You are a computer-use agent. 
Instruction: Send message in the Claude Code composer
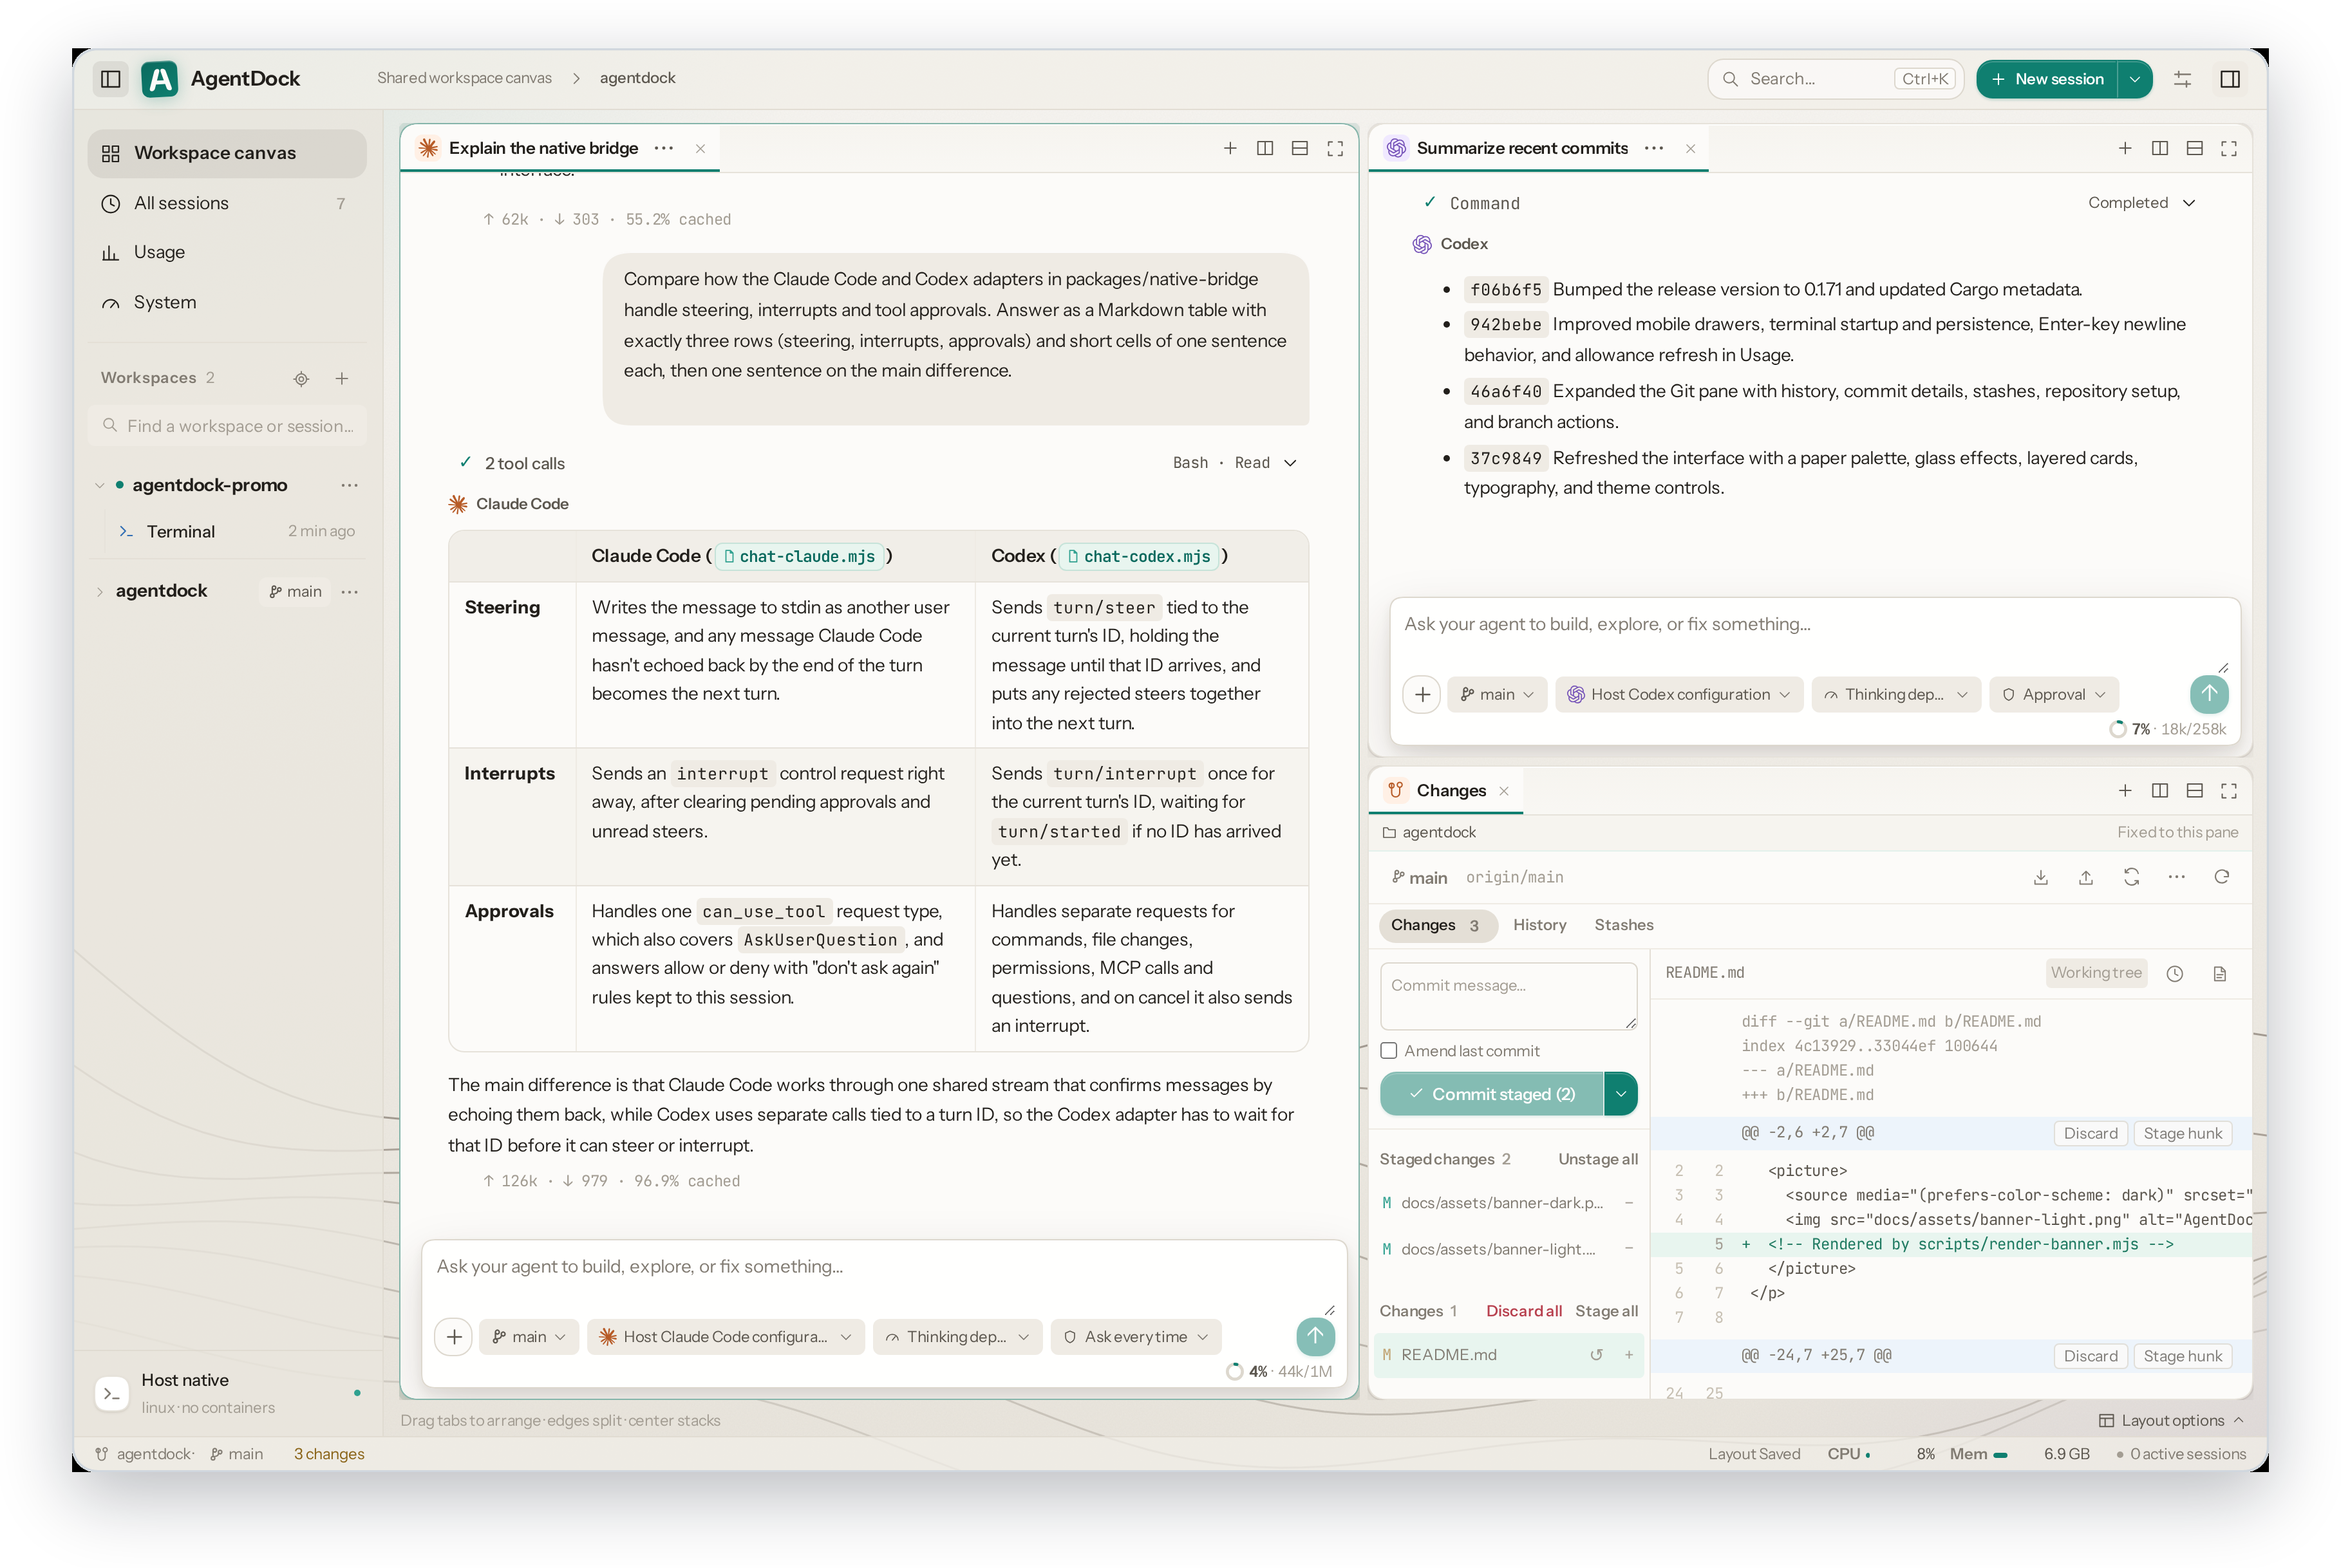click(1314, 1336)
